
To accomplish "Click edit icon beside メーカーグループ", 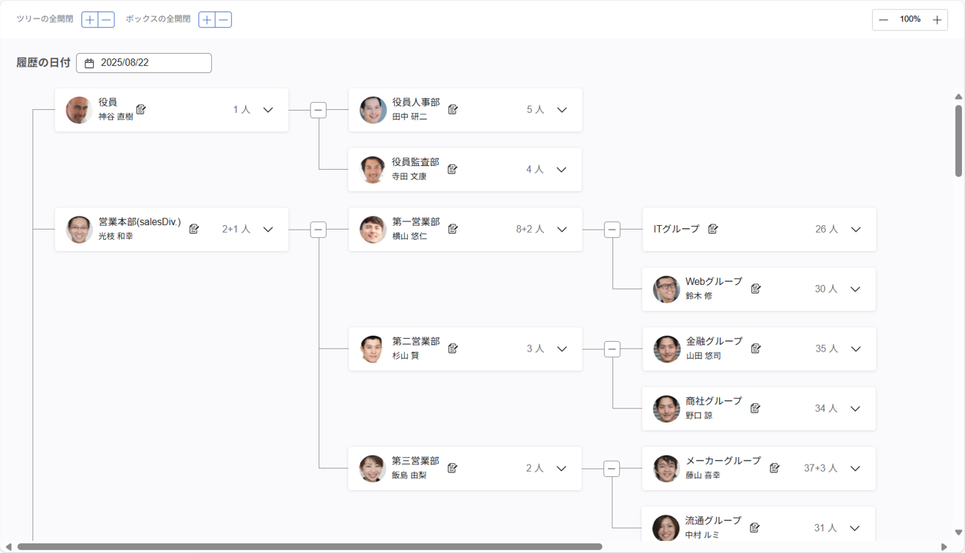I will (774, 468).
